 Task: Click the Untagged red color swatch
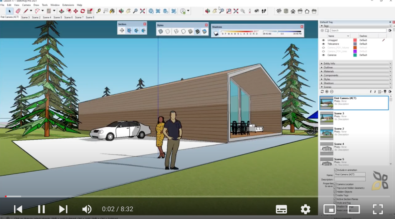[x=355, y=40]
